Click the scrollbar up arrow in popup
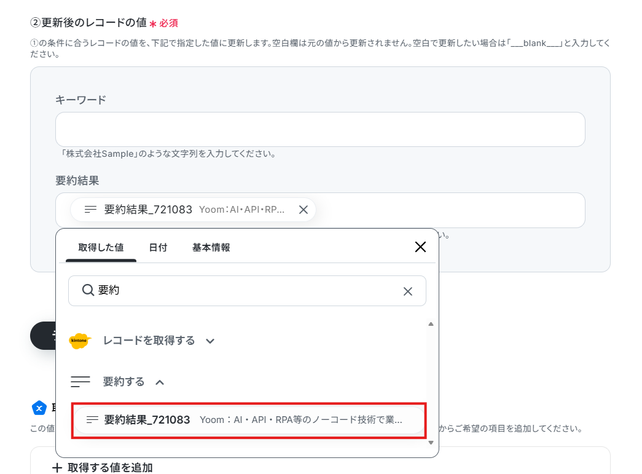Viewport: 642px width, 474px height. click(x=431, y=324)
